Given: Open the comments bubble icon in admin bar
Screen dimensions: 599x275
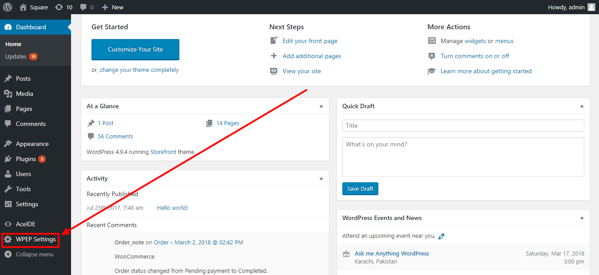Looking at the screenshot, I should pyautogui.click(x=83, y=7).
